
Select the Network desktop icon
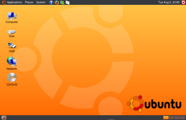point(12,61)
